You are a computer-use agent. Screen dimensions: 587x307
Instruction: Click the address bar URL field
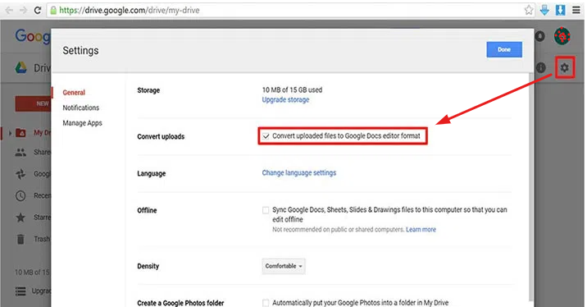pyautogui.click(x=291, y=10)
